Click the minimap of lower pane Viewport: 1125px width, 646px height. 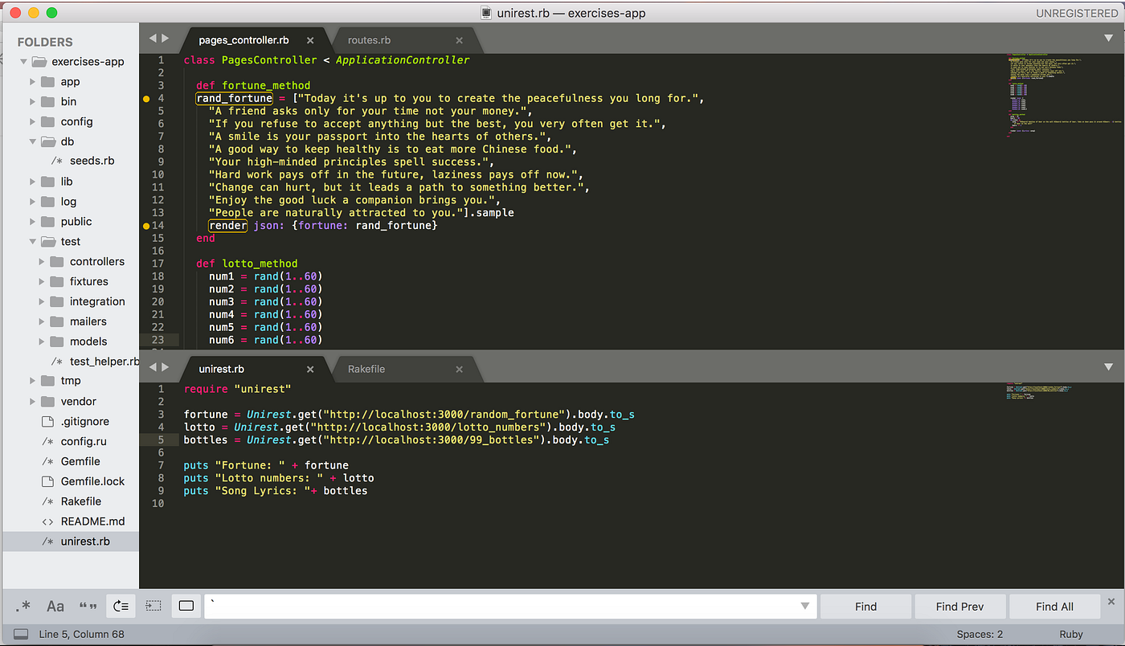point(1041,391)
